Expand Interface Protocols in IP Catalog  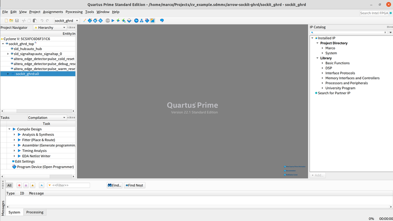323,73
